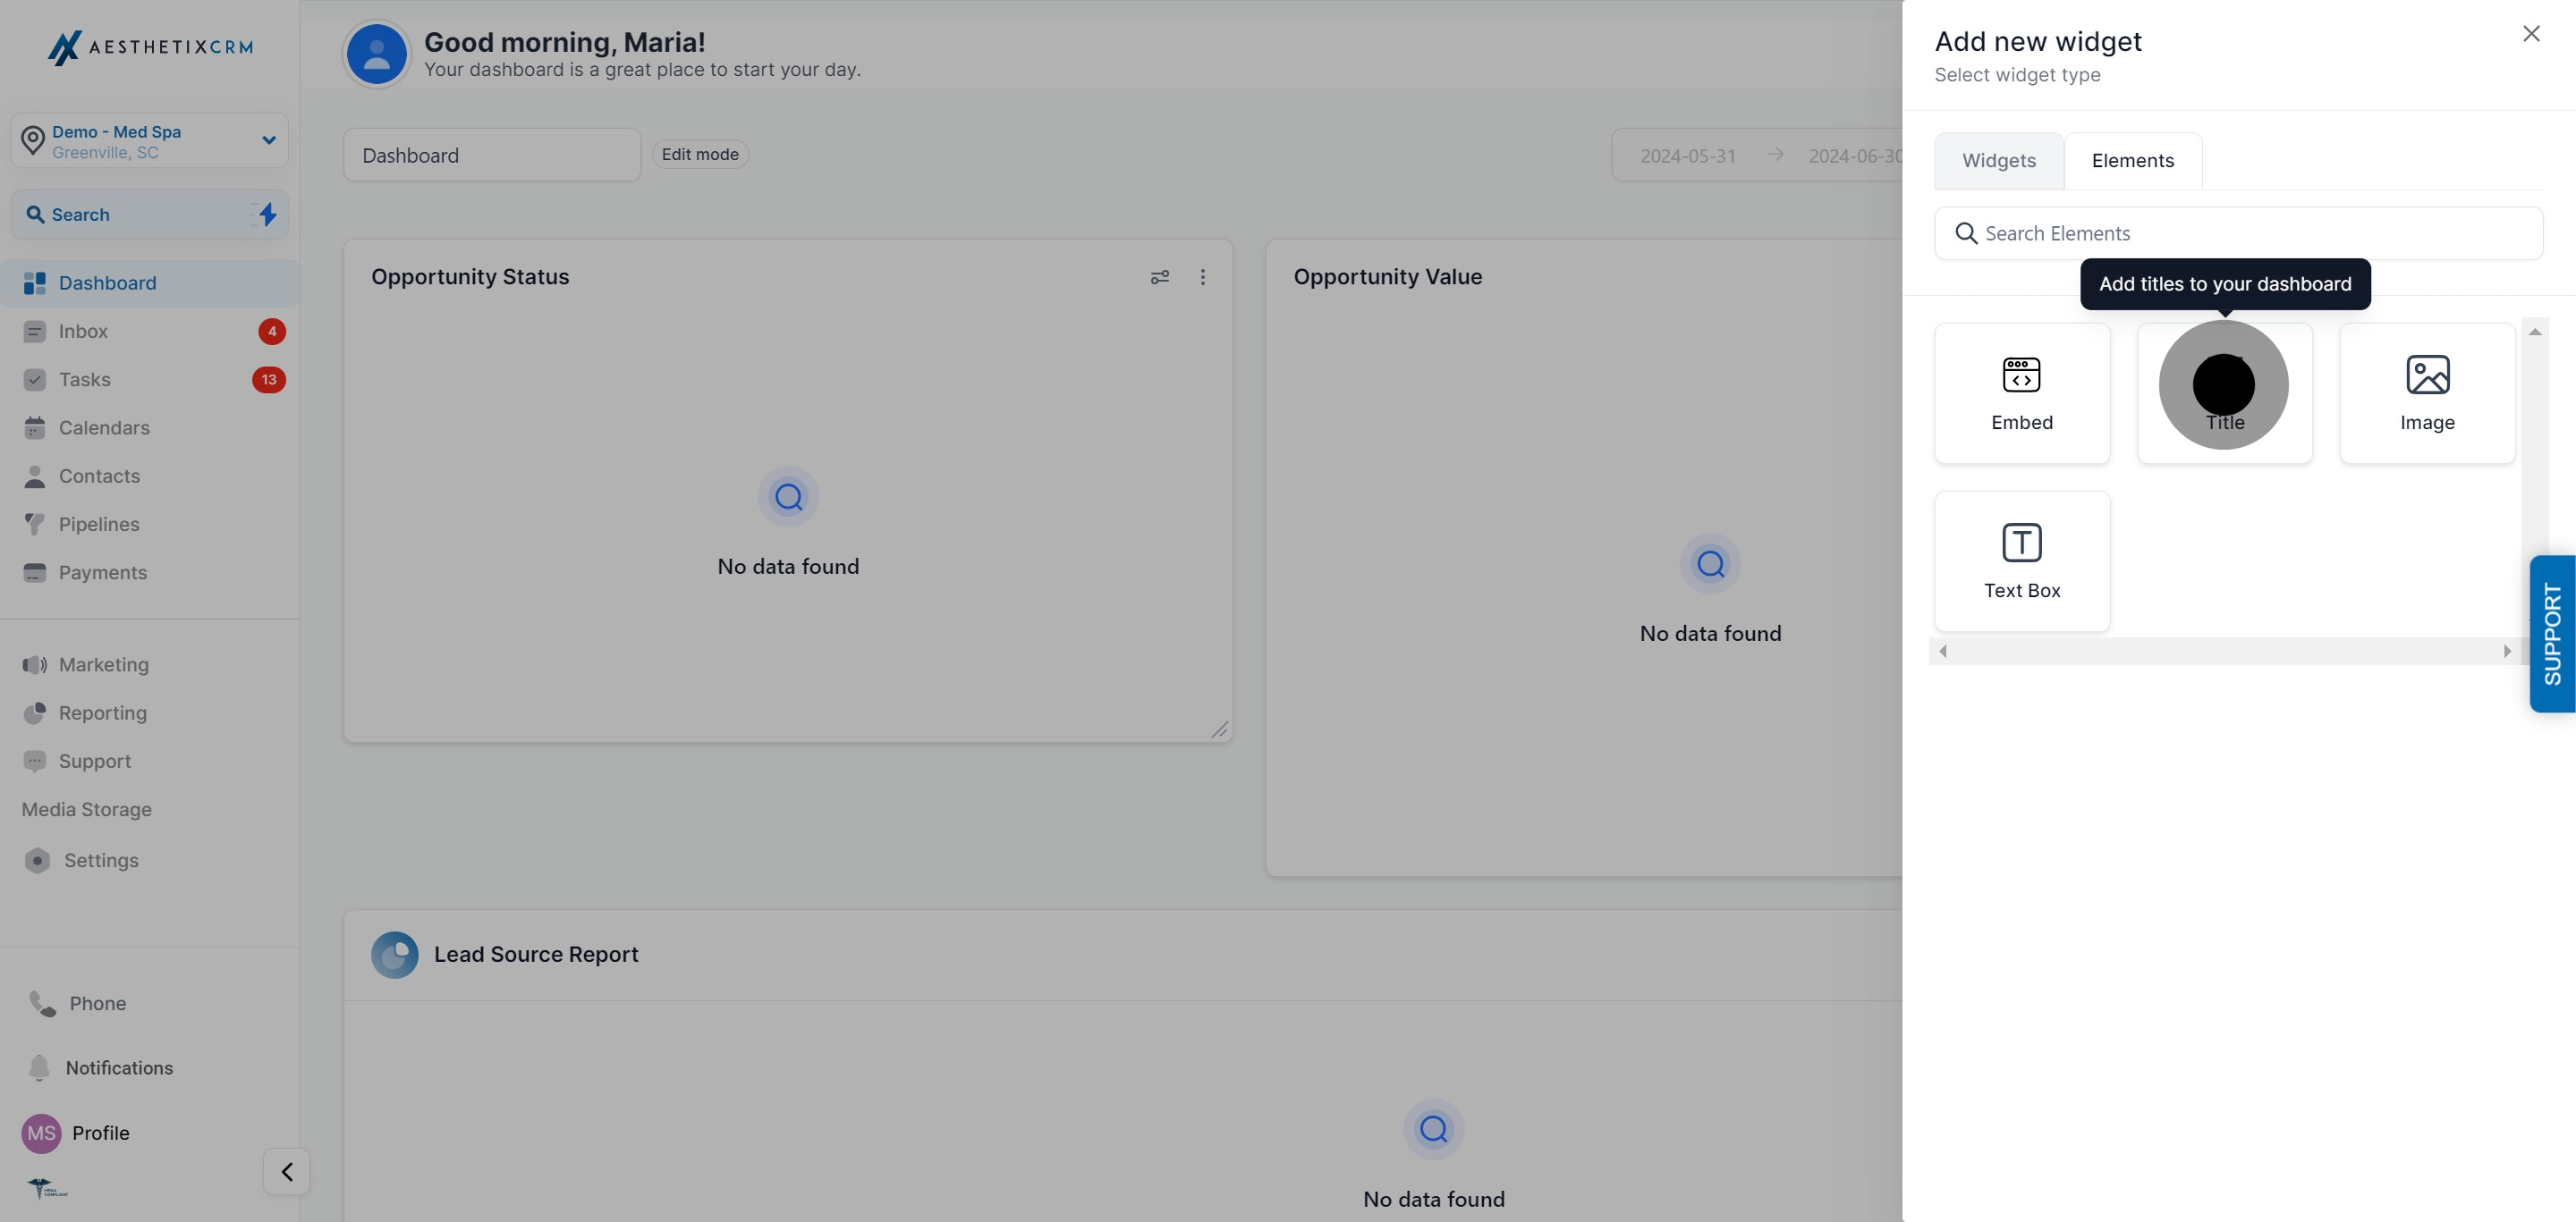Viewport: 2576px width, 1222px height.
Task: Click the location pin icon
Action: 33,141
